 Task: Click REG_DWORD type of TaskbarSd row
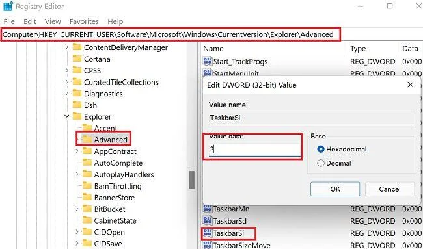(372, 221)
